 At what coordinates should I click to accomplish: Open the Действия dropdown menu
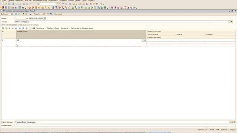click(x=5, y=14)
